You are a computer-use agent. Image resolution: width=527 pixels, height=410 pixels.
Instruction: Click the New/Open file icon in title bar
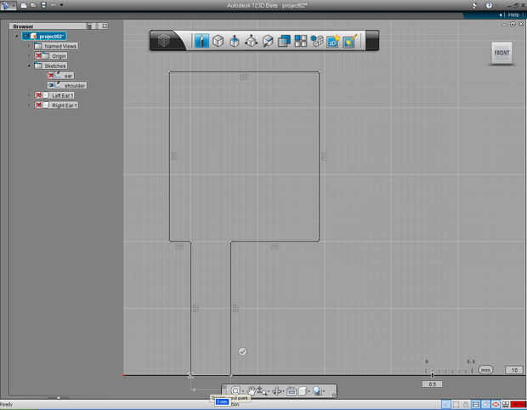pyautogui.click(x=24, y=5)
